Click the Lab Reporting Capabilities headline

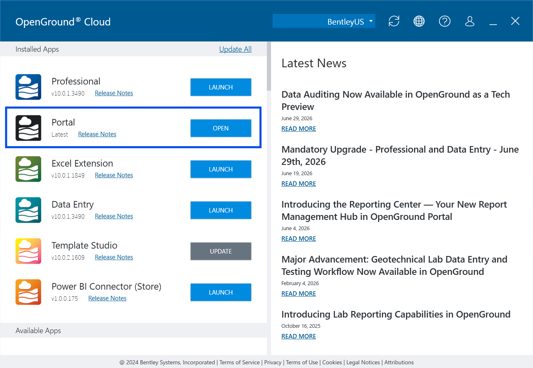click(x=396, y=314)
